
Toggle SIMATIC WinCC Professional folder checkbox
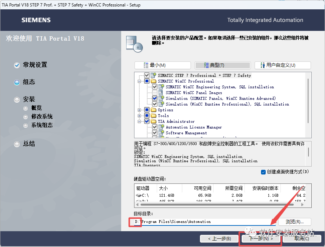point(147,81)
